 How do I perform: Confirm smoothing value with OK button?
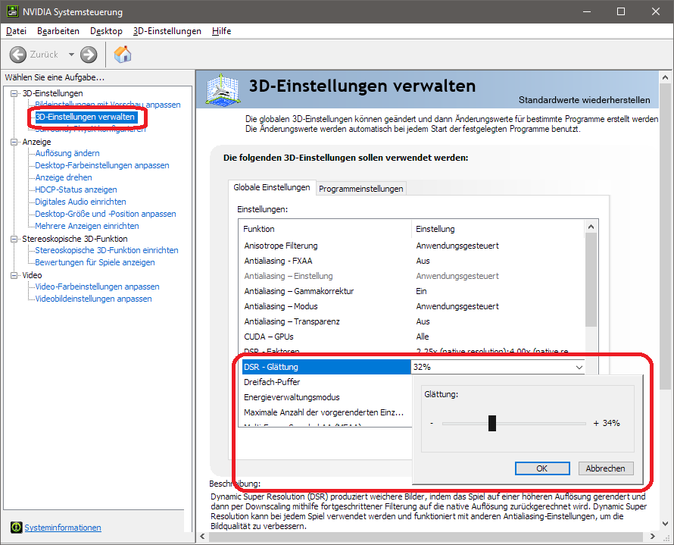tap(541, 468)
